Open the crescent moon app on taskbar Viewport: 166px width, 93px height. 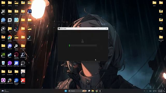pyautogui.click(x=100, y=91)
